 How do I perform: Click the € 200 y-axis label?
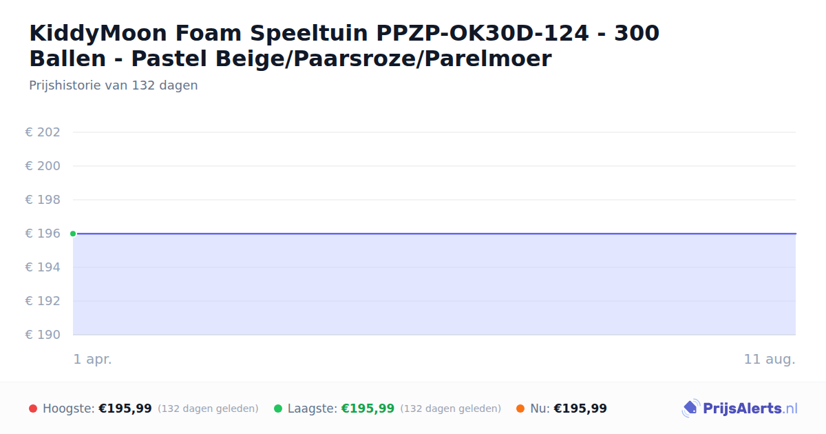(x=43, y=166)
